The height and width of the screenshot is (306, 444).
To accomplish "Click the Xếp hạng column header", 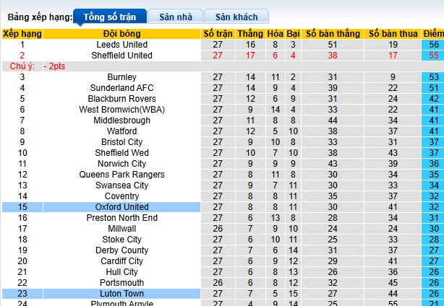I will 22,34.
